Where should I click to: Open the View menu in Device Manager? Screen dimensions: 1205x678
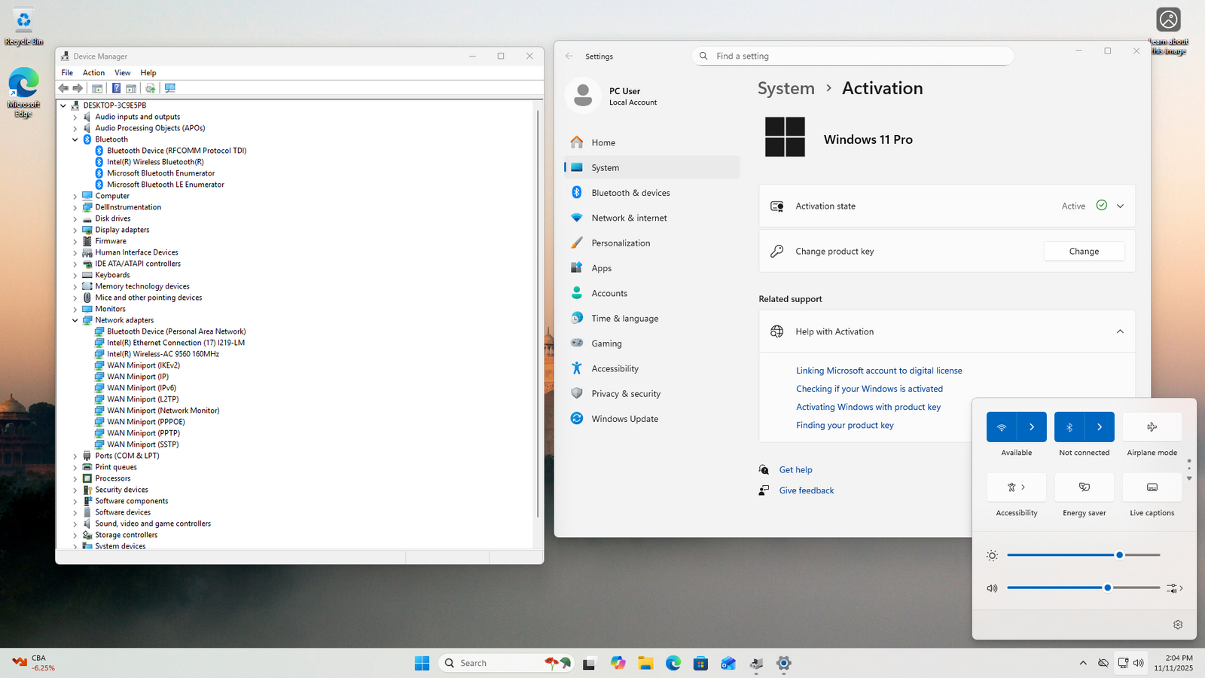click(x=122, y=73)
